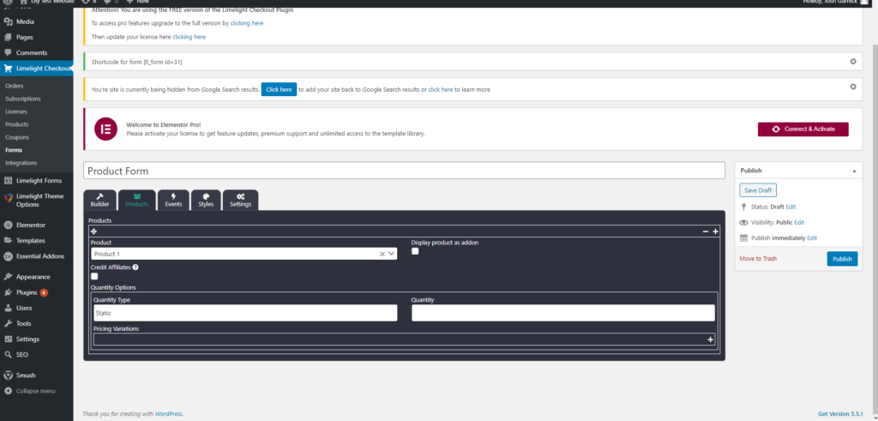The width and height of the screenshot is (878, 421).
Task: Click the move handle icon on product row
Action: coord(94,232)
